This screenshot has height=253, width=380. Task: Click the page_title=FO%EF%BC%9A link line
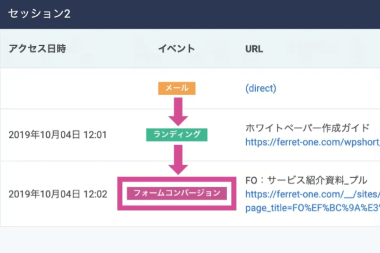312,208
